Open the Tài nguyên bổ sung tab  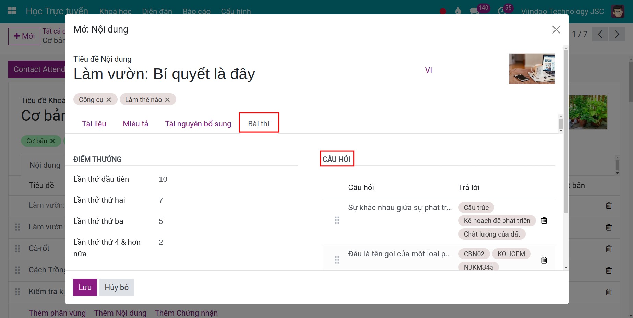[x=198, y=124]
